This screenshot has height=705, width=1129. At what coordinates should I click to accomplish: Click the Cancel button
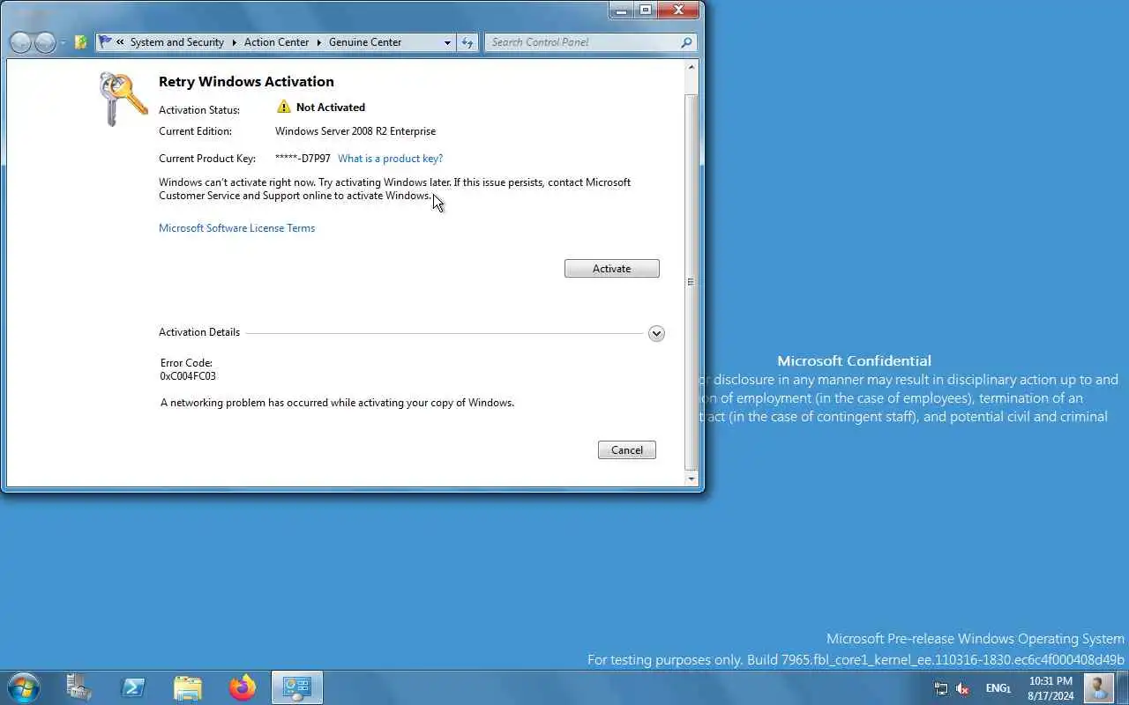(x=627, y=450)
